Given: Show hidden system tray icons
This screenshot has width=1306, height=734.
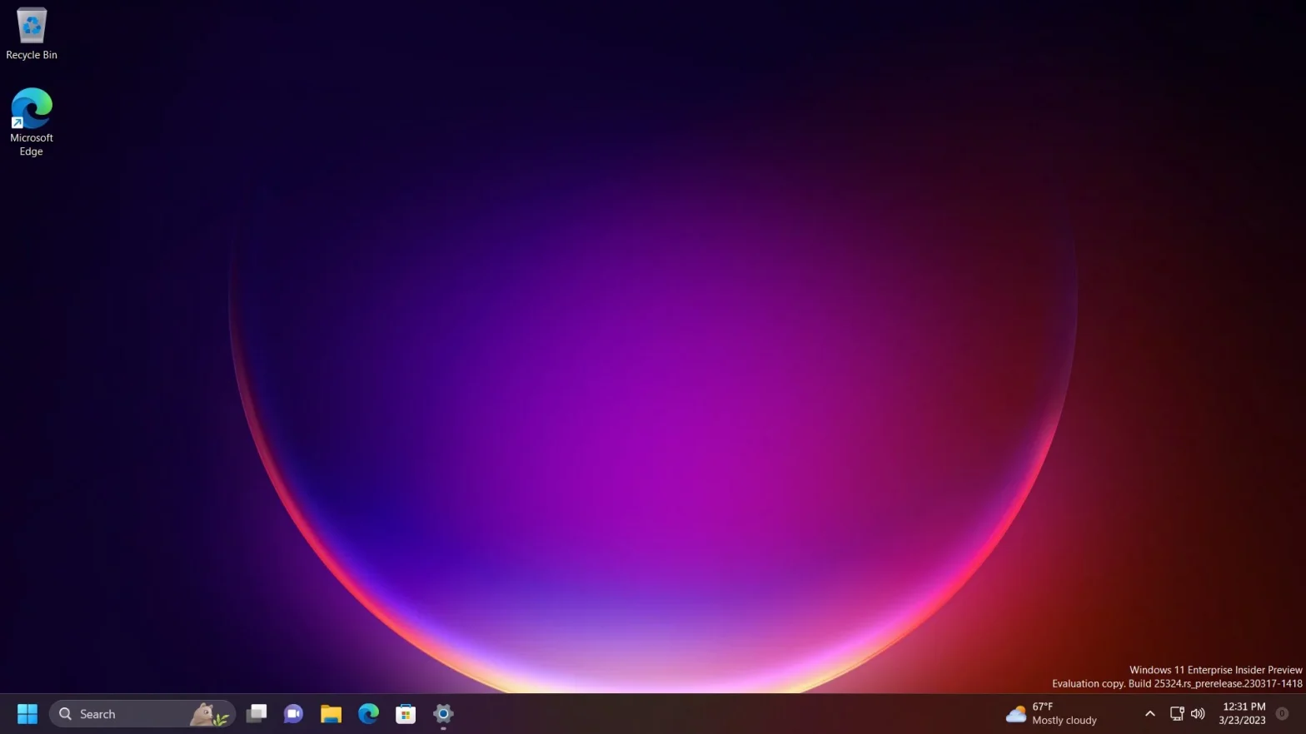Looking at the screenshot, I should 1150,714.
